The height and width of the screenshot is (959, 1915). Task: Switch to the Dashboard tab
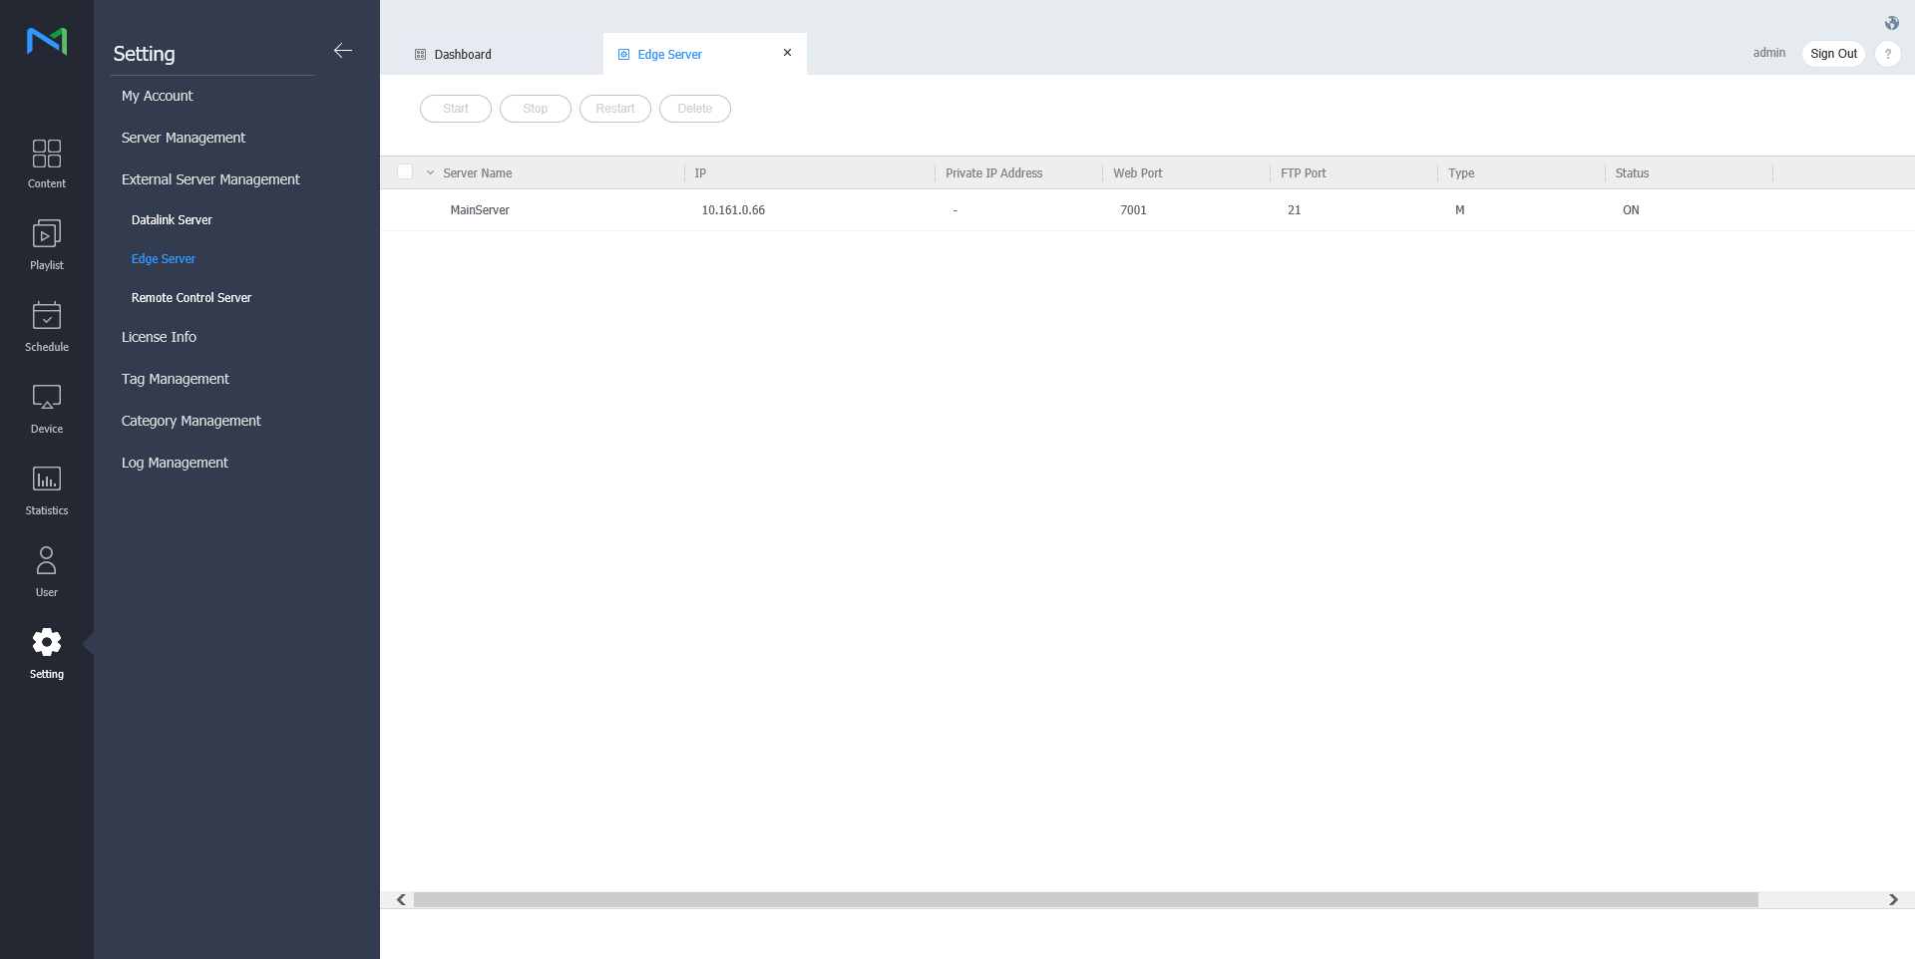click(x=463, y=54)
